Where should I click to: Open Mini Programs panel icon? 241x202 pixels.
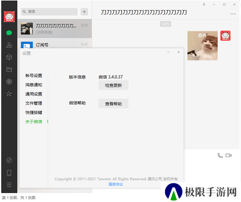click(9, 160)
